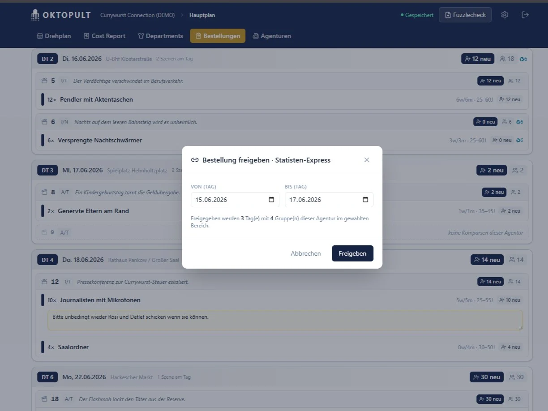Image resolution: width=548 pixels, height=411 pixels.
Task: Click the logout icon in header
Action: [x=525, y=15]
